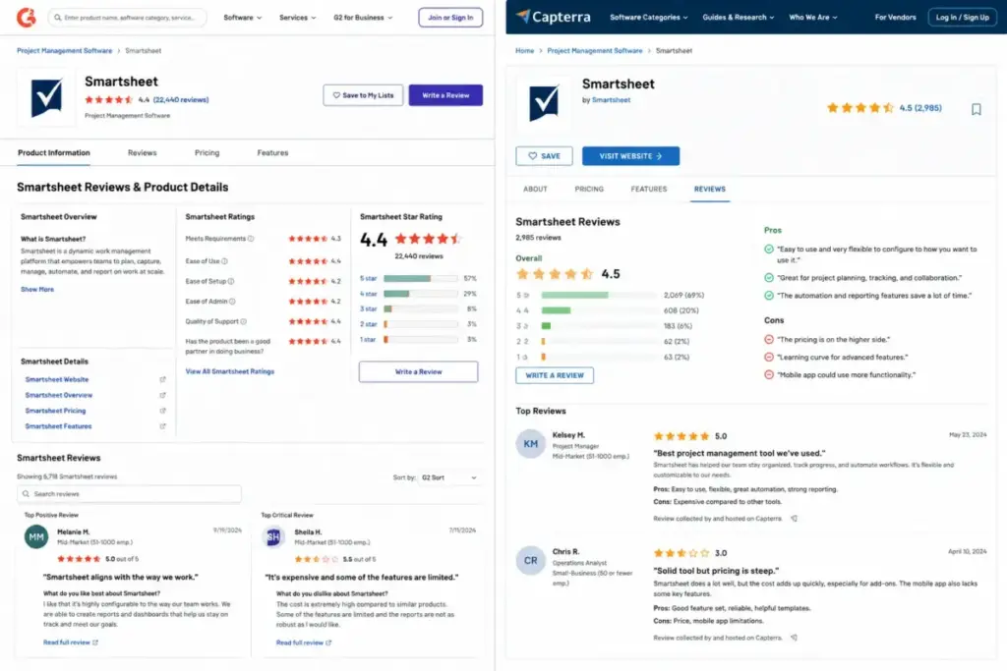The image size is (1007, 671).
Task: Click the review search magnifier icon
Action: [26, 494]
